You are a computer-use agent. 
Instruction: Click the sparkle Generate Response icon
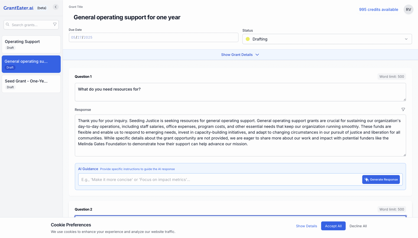[367, 180]
